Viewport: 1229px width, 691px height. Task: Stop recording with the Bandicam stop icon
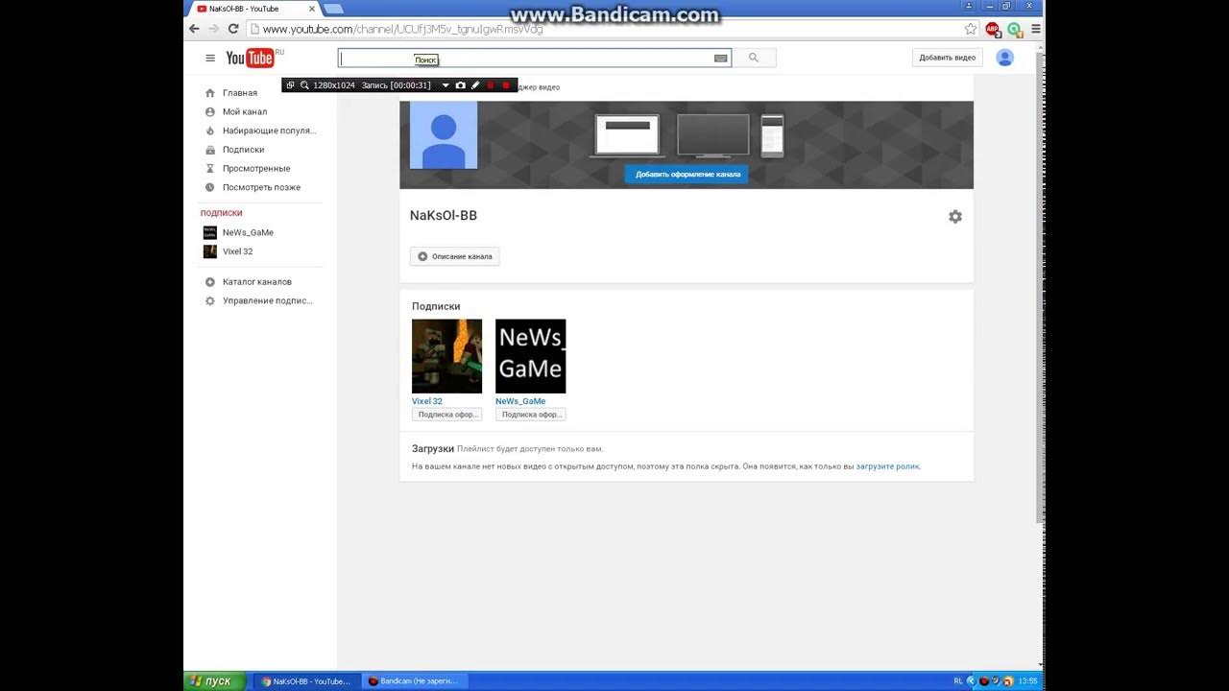click(506, 85)
